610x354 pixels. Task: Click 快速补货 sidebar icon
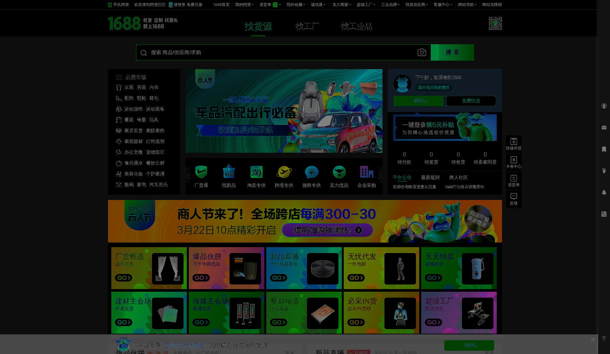[513, 144]
